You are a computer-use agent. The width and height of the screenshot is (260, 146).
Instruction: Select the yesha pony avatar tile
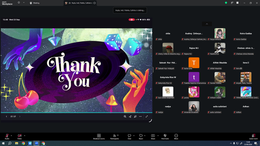click(194, 92)
